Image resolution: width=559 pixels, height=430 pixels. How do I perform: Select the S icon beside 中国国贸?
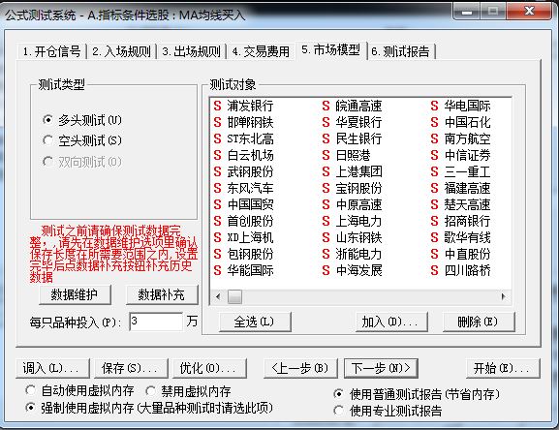pyautogui.click(x=217, y=204)
